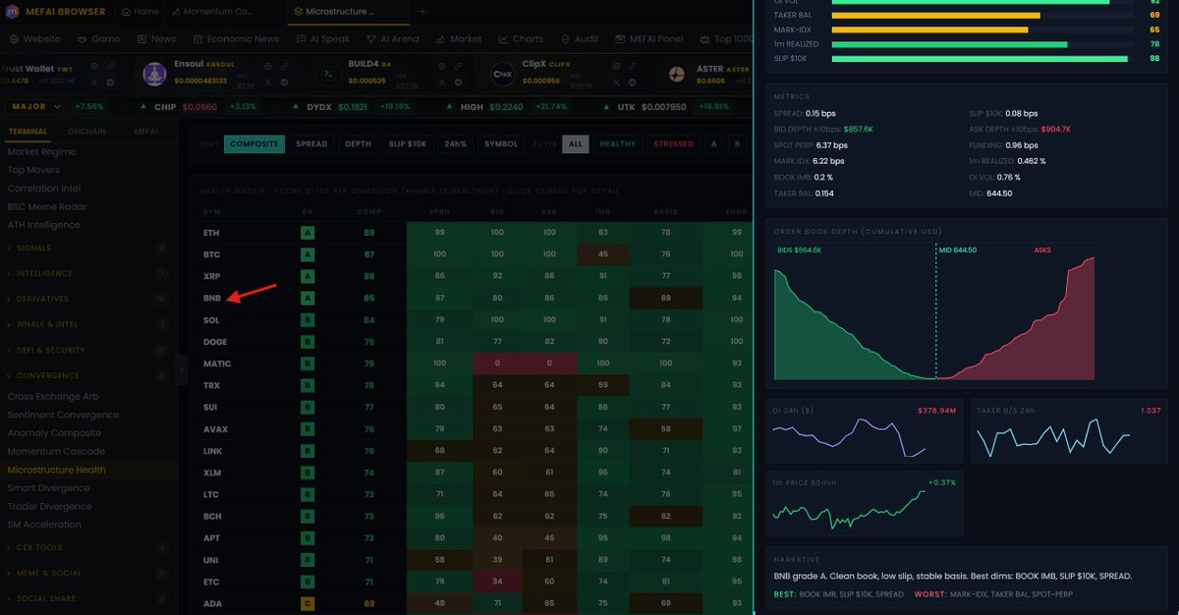This screenshot has height=615, width=1179.
Task: Filter by grade A button
Action: [x=714, y=143]
